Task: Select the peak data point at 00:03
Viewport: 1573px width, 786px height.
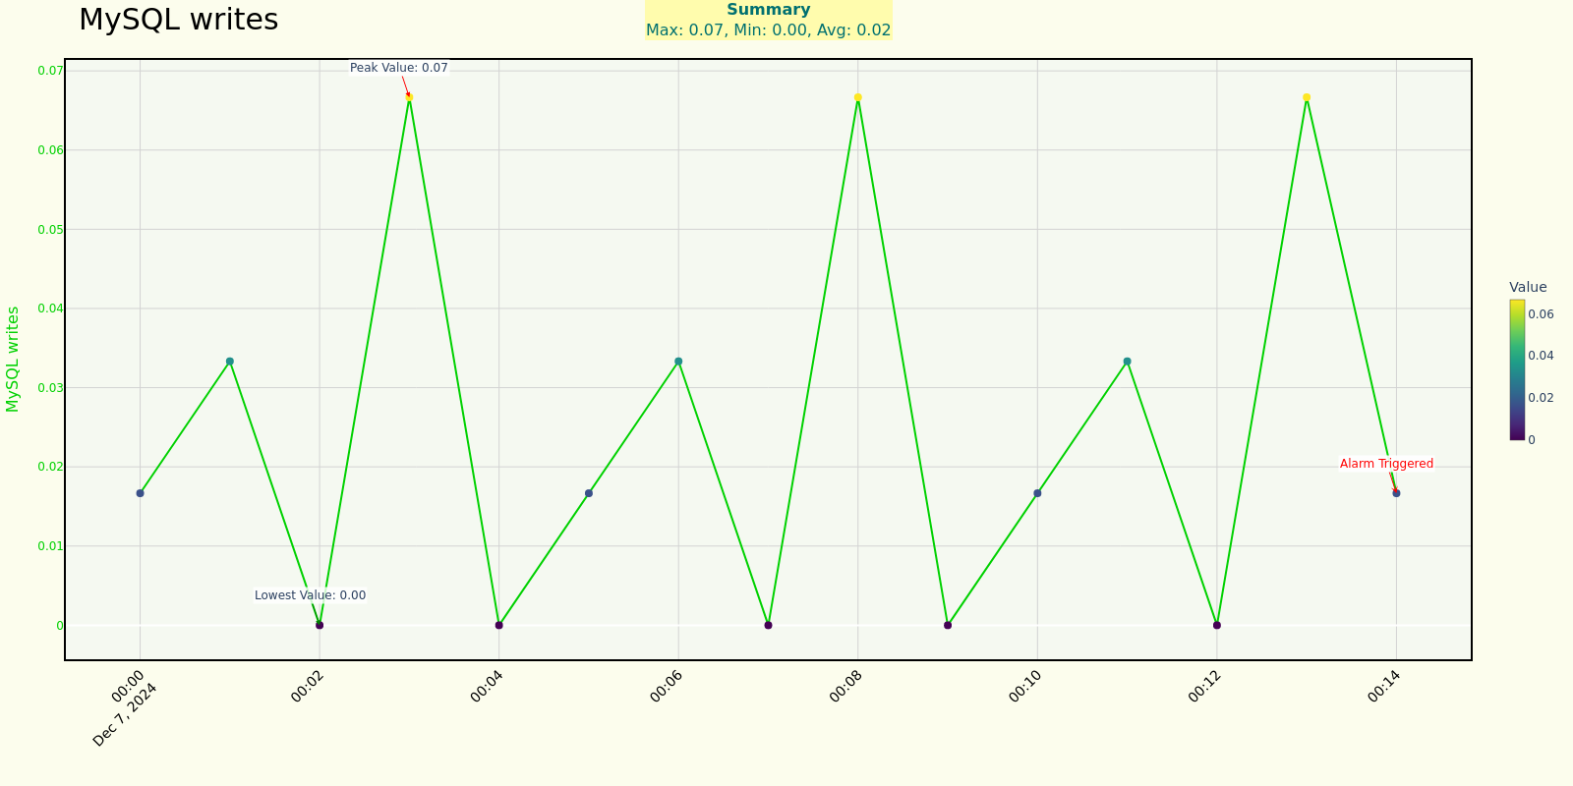Action: (409, 97)
